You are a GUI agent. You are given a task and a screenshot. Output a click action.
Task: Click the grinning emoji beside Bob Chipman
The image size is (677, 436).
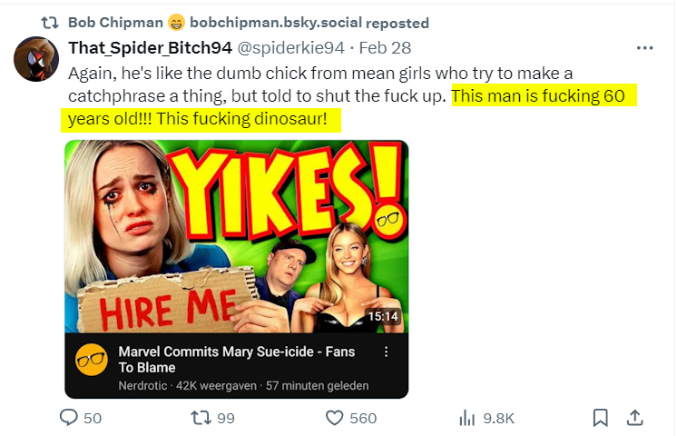[x=176, y=23]
